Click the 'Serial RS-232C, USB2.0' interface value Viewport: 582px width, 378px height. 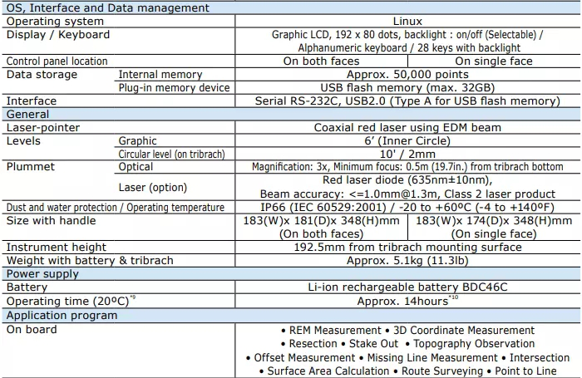[407, 101]
